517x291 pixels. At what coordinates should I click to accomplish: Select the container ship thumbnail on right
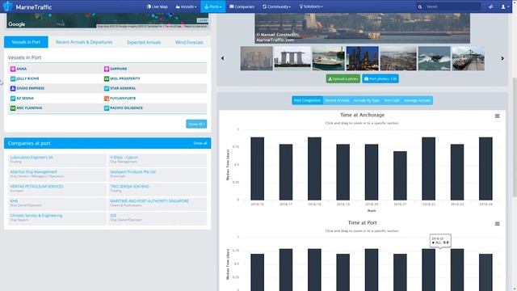coord(469,58)
